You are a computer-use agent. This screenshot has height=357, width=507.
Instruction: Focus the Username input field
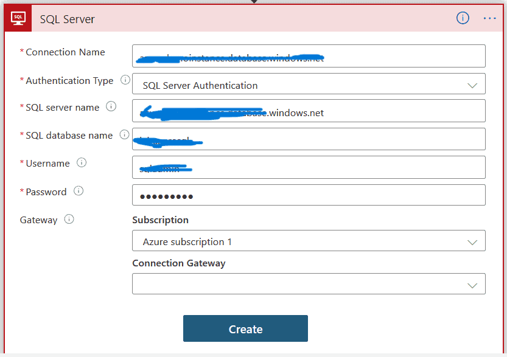click(x=309, y=167)
